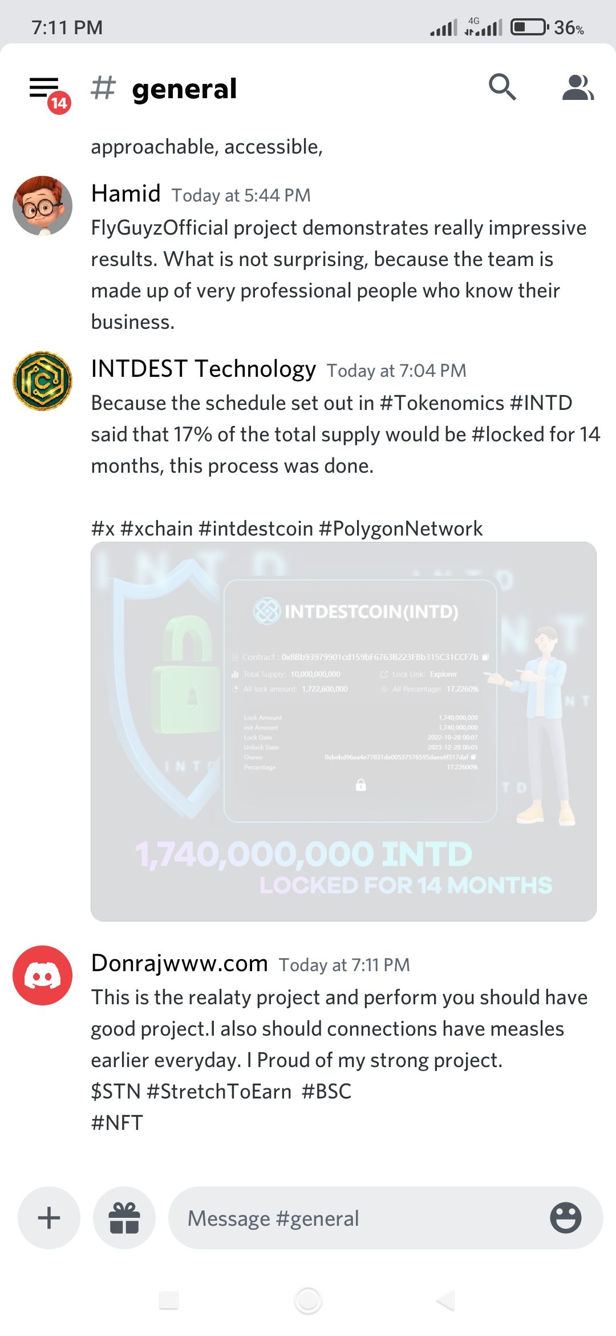616x1336 pixels.
Task: Tap Hamid's cartoon avatar
Action: [x=43, y=206]
